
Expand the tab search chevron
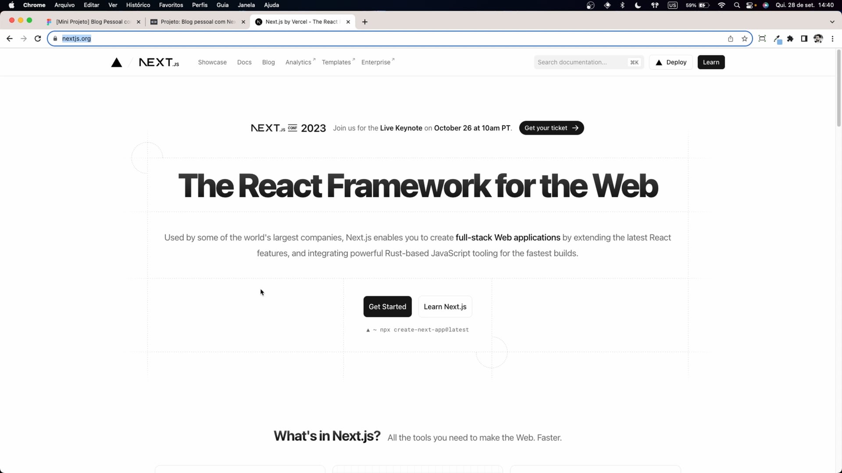(x=832, y=22)
